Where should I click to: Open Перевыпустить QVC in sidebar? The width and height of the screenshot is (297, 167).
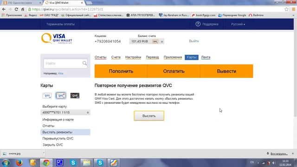pos(58,138)
